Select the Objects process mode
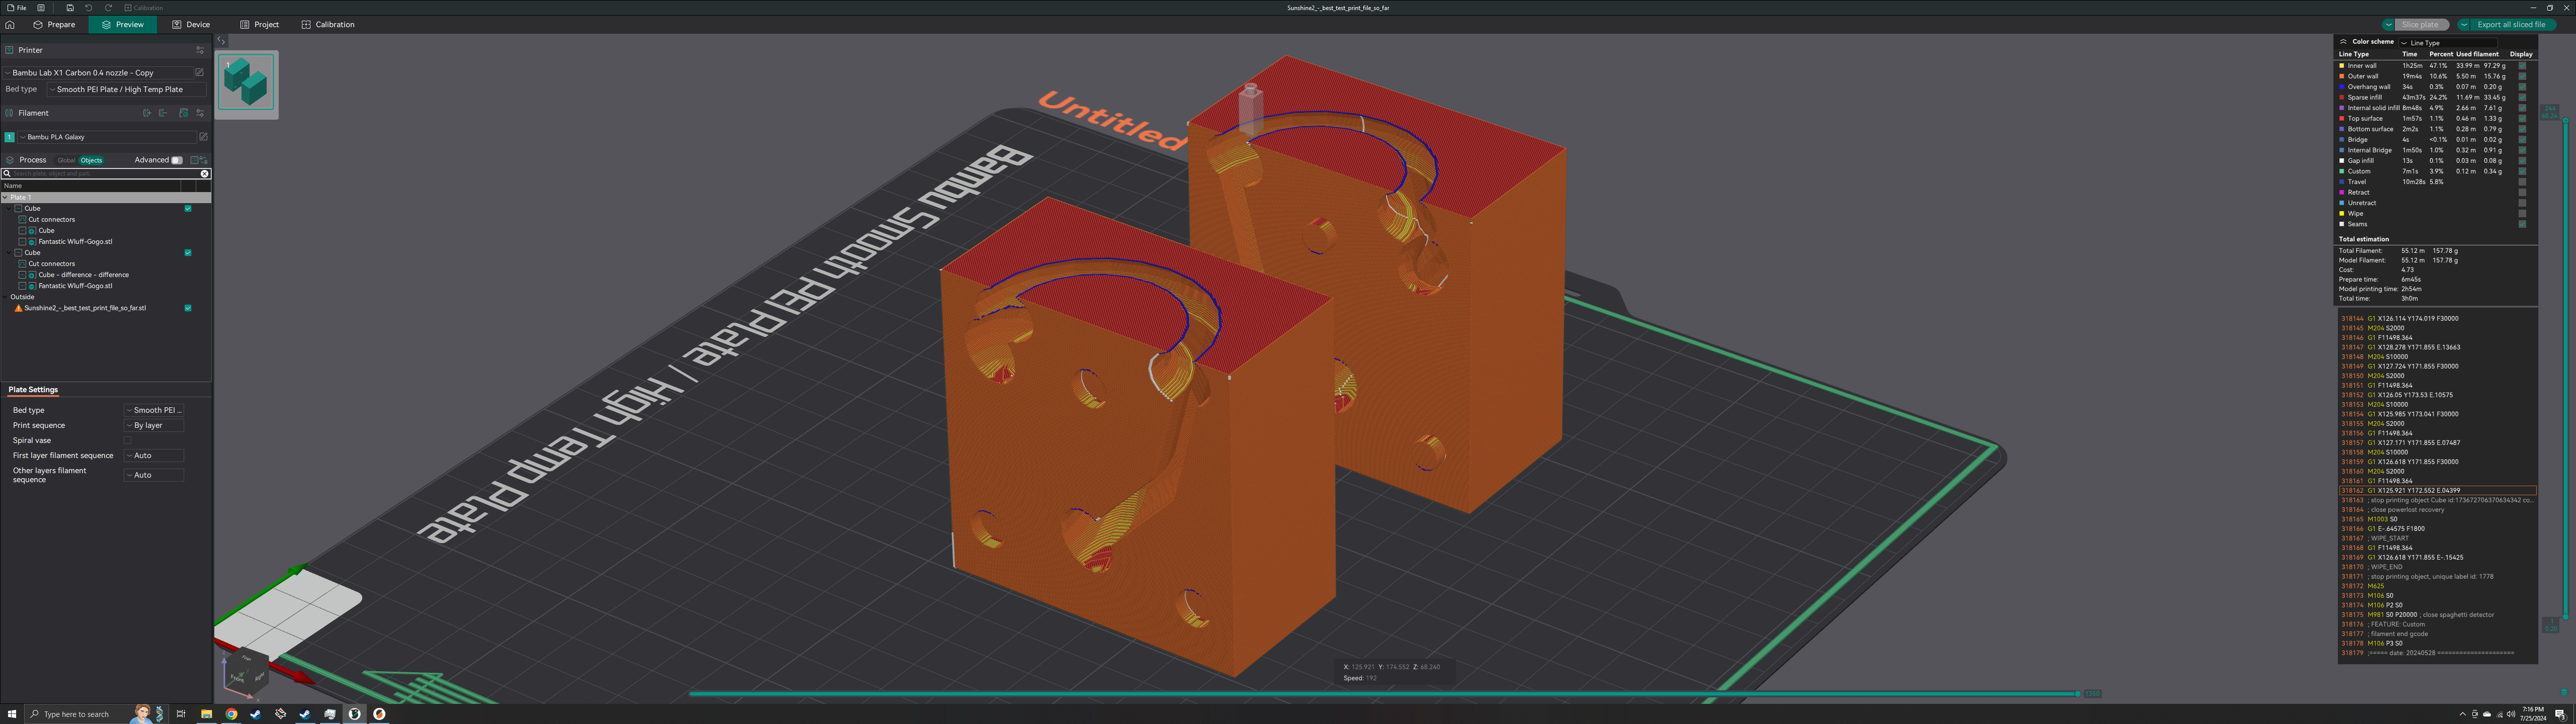Viewport: 2576px width, 724px height. coord(91,160)
